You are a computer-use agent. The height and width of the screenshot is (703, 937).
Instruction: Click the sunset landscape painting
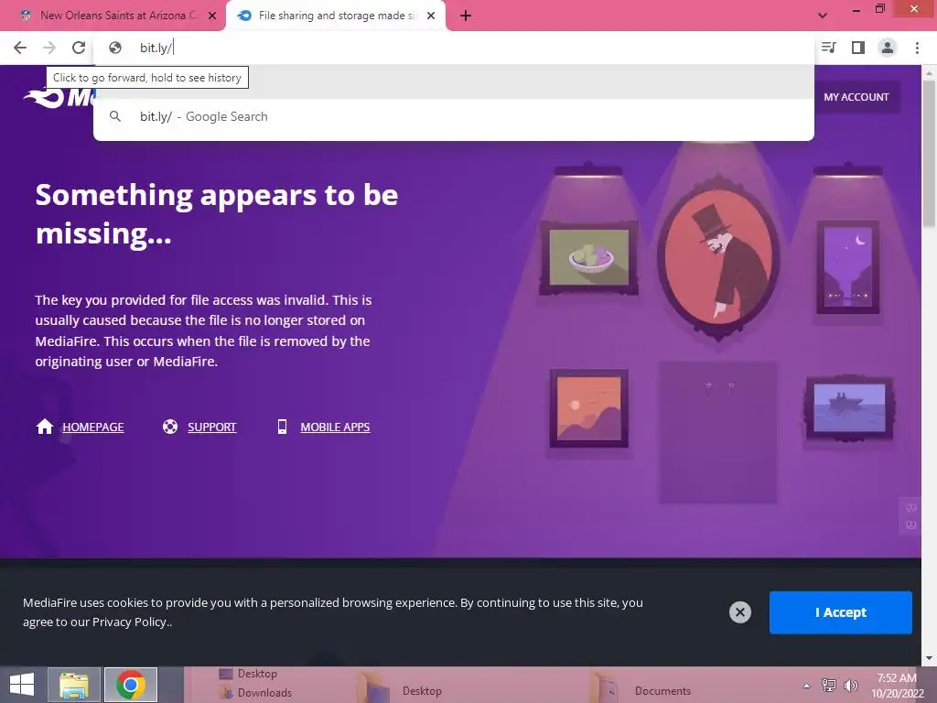coord(588,409)
